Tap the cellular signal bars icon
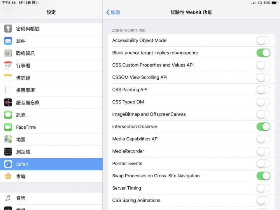The image size is (280, 210). (254, 3)
